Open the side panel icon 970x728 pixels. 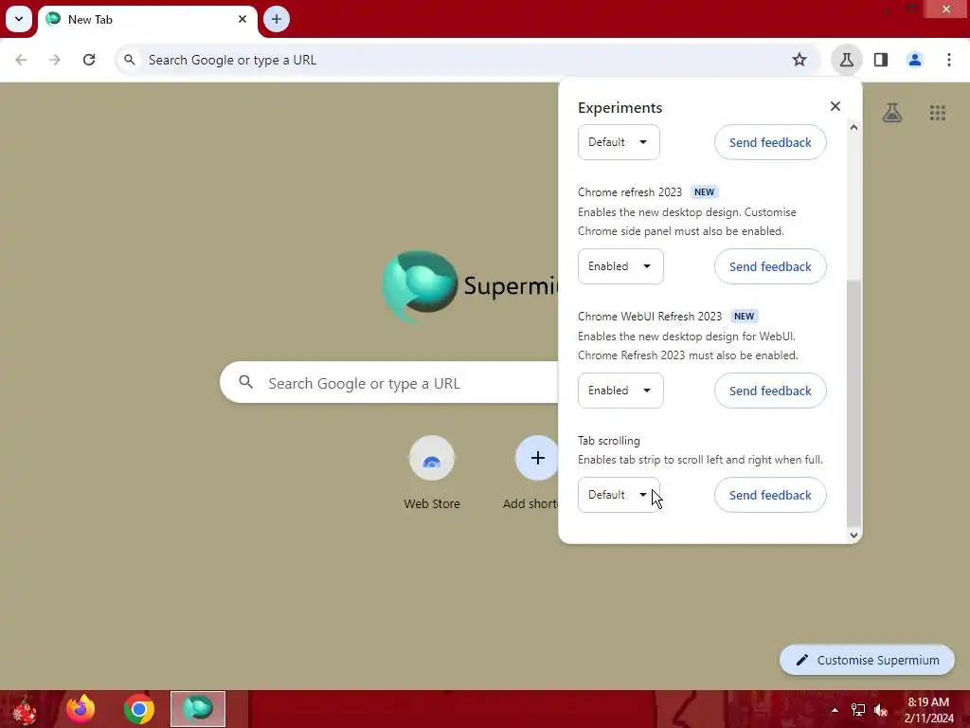pyautogui.click(x=881, y=60)
